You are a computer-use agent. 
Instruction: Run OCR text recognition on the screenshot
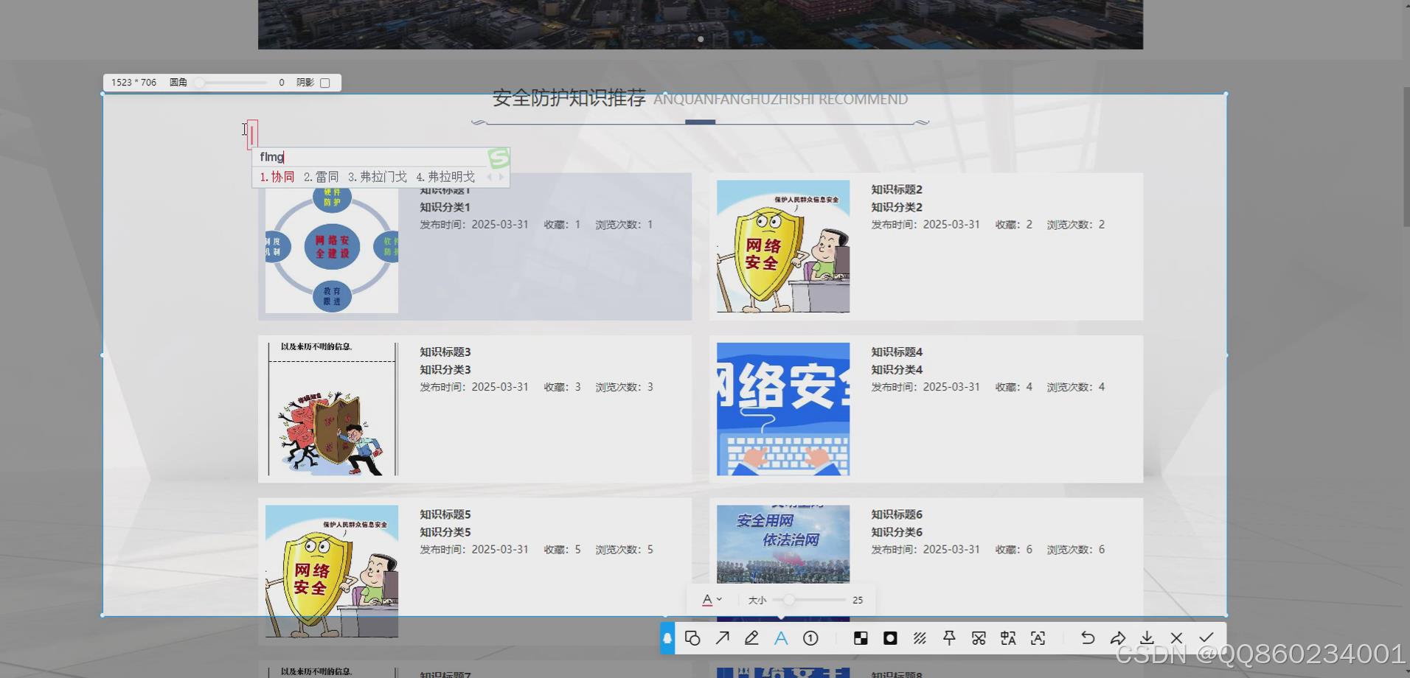[1038, 638]
